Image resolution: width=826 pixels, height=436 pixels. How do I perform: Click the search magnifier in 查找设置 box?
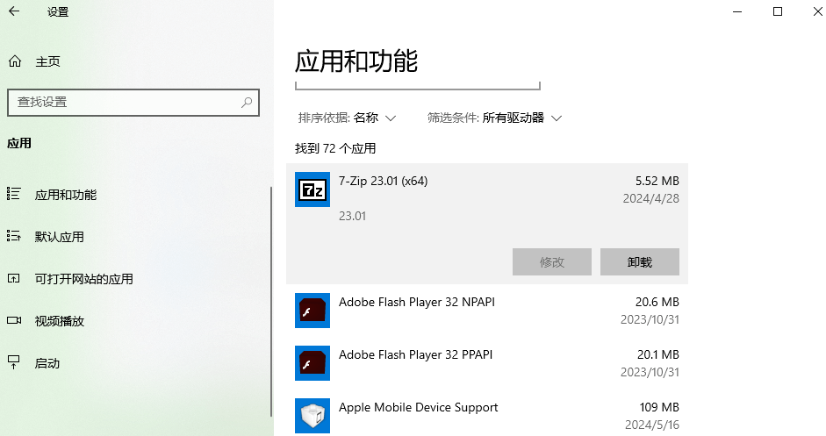click(x=248, y=102)
